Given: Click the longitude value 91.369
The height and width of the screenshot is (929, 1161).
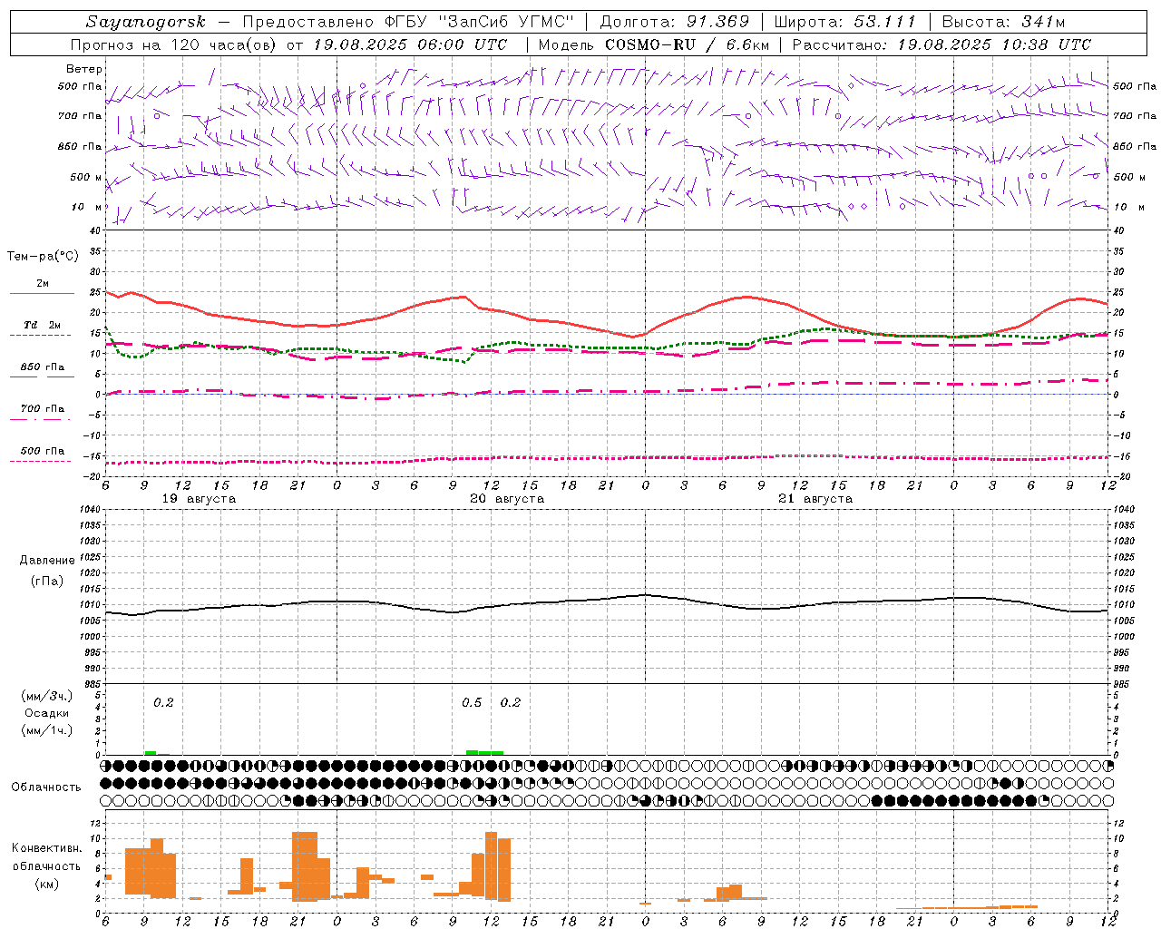Looking at the screenshot, I should pyautogui.click(x=718, y=22).
